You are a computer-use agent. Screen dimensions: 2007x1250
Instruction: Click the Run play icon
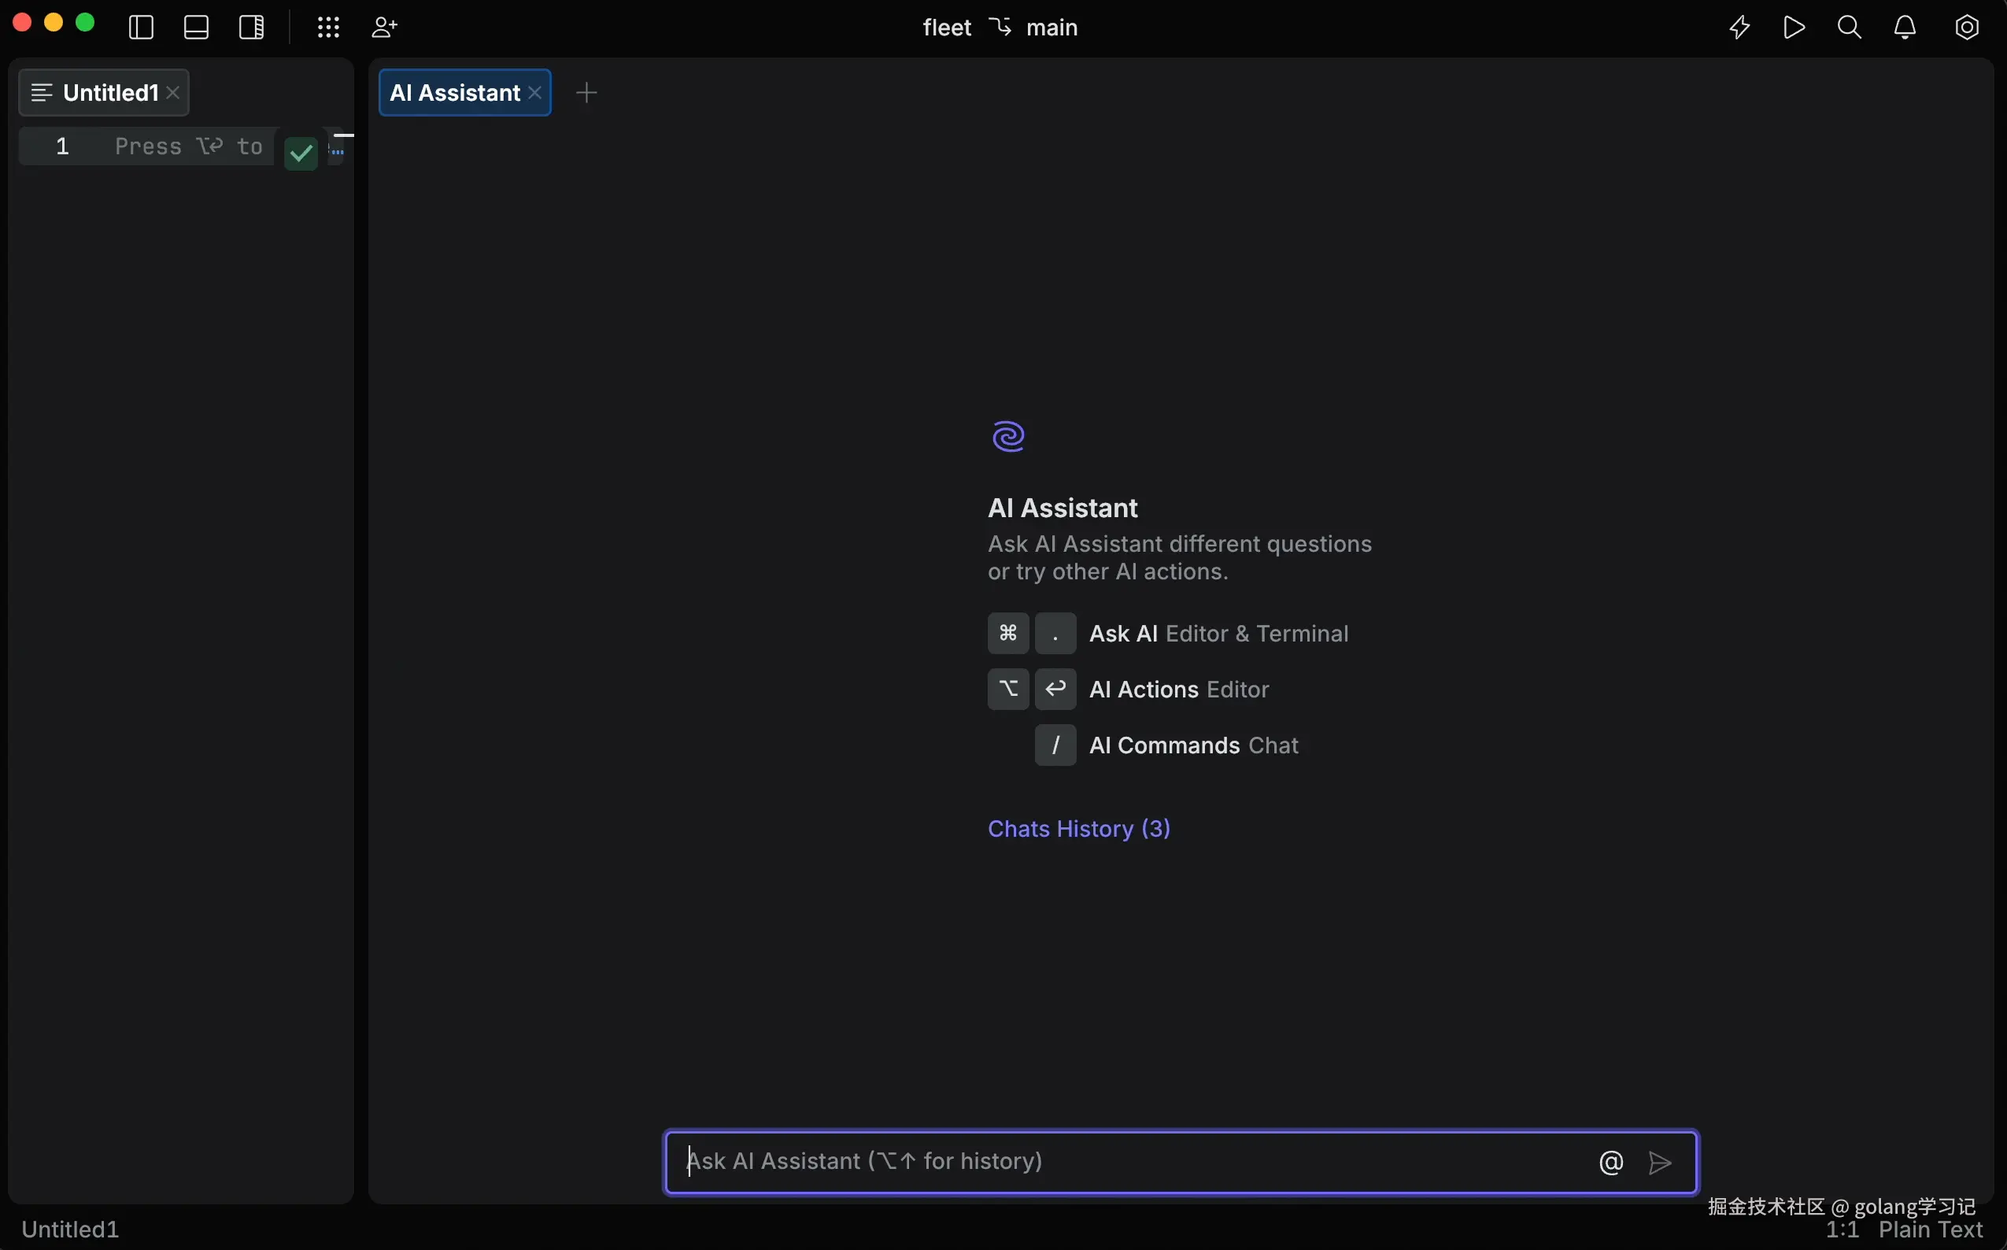1794,28
